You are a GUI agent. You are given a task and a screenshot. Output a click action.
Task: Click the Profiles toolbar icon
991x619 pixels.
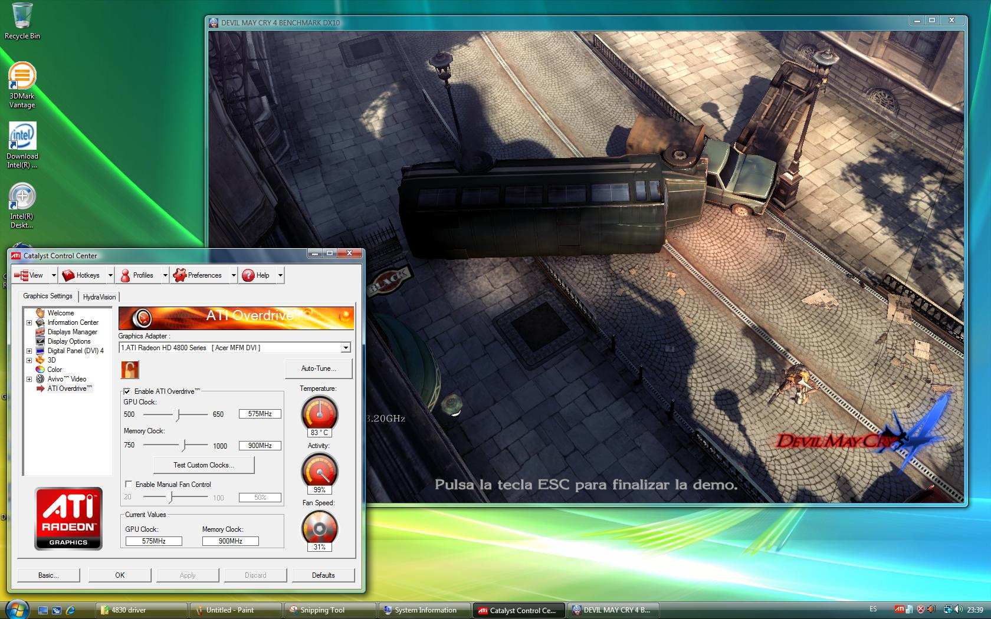[x=125, y=275]
